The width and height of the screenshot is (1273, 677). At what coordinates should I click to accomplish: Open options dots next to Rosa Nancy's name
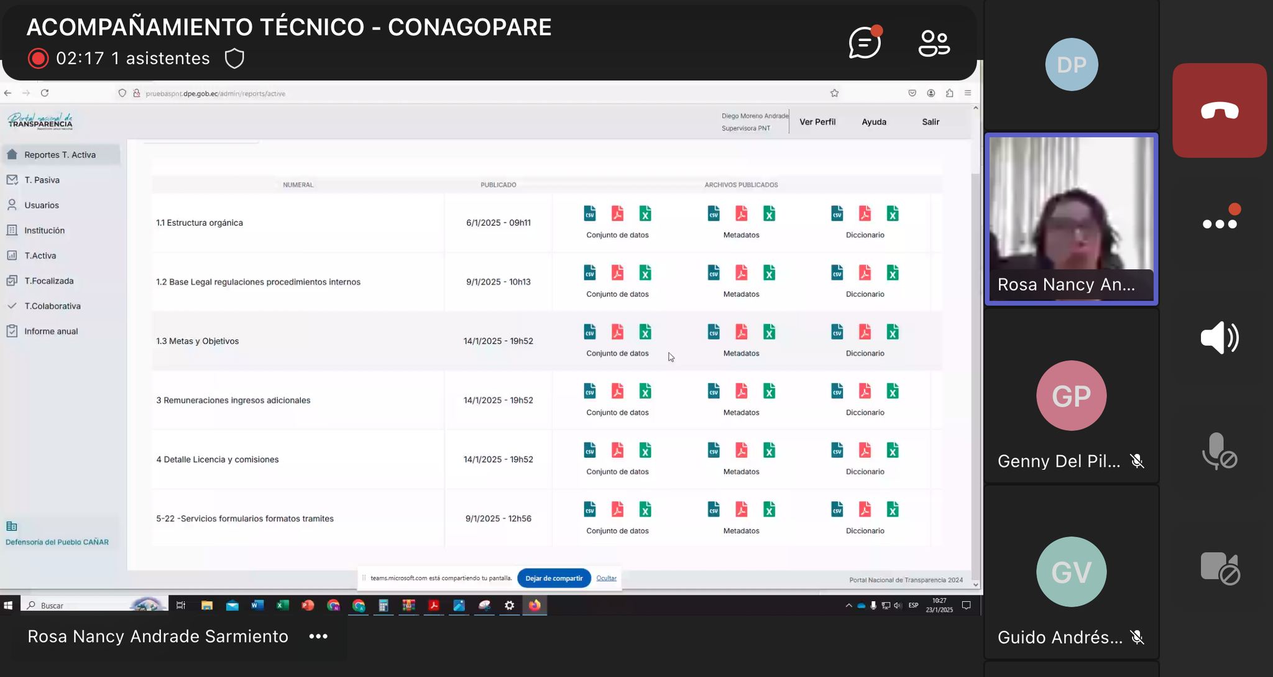[x=318, y=636]
